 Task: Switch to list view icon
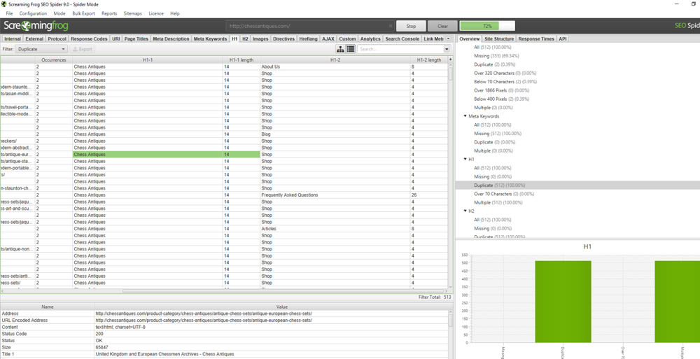pyautogui.click(x=351, y=49)
